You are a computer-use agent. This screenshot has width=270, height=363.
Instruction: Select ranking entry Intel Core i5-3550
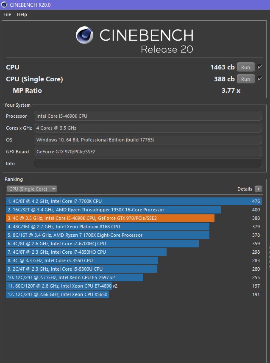(134, 260)
